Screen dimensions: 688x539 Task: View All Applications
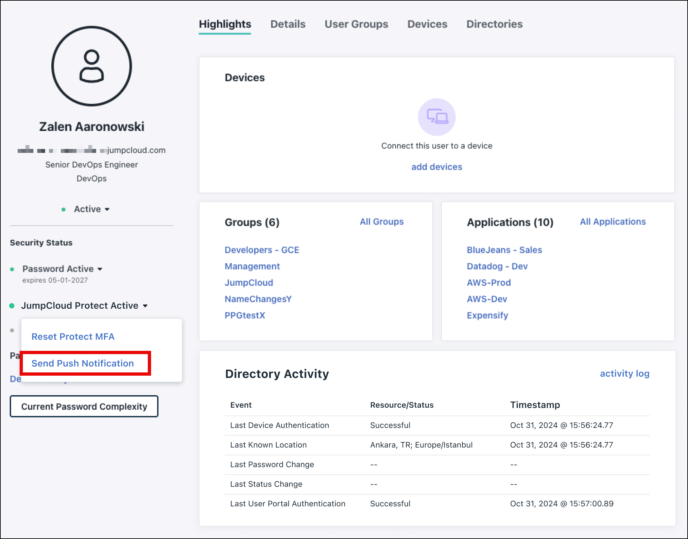(612, 221)
